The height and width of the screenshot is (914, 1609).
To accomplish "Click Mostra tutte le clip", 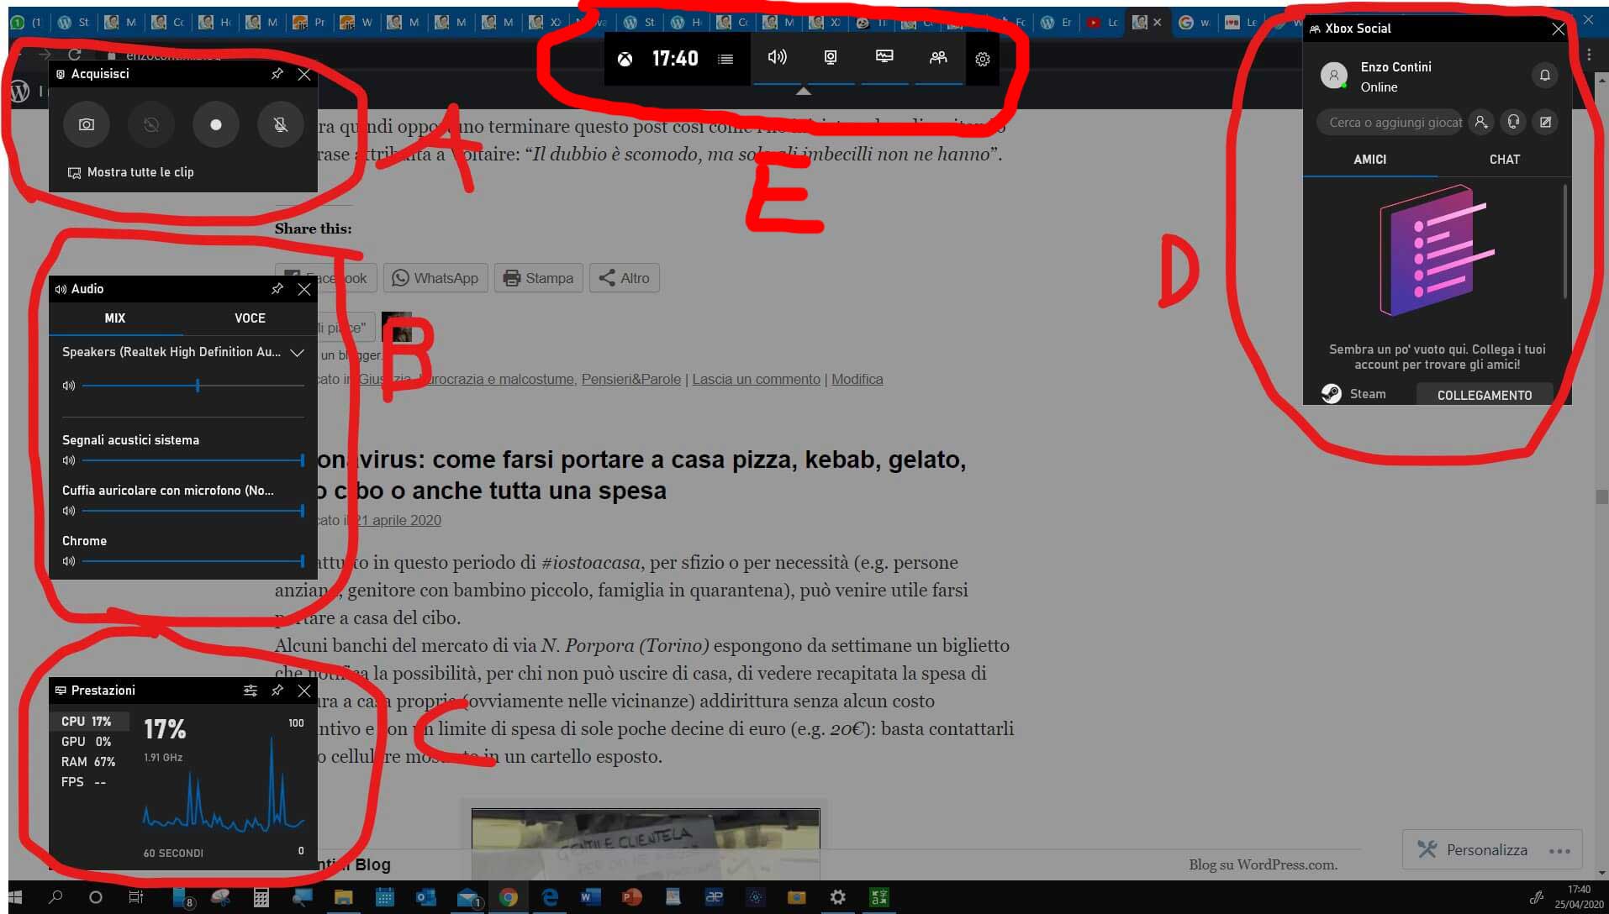I will coord(140,172).
